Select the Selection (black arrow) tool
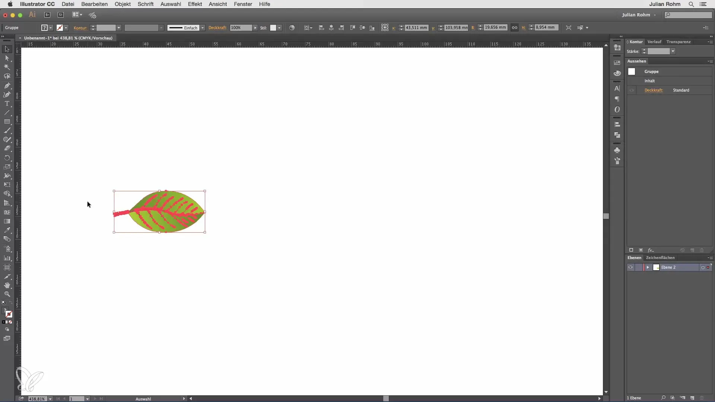The width and height of the screenshot is (715, 402). pyautogui.click(x=7, y=49)
